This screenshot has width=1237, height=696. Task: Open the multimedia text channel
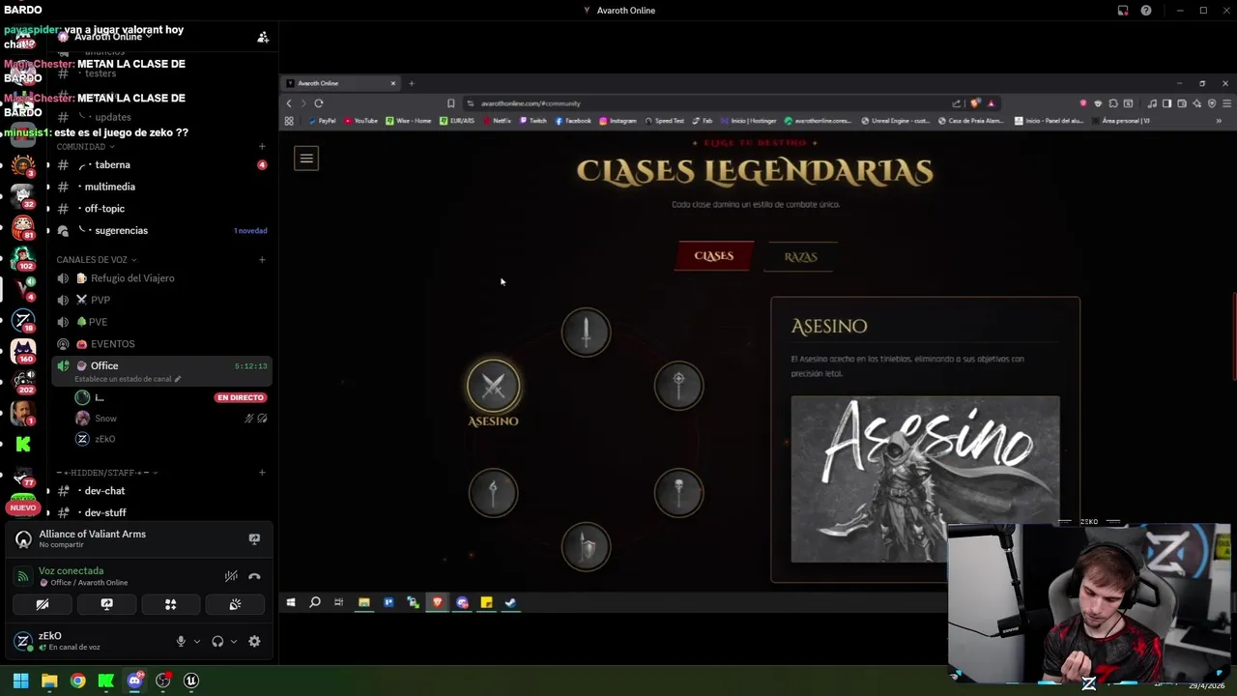(x=160, y=187)
